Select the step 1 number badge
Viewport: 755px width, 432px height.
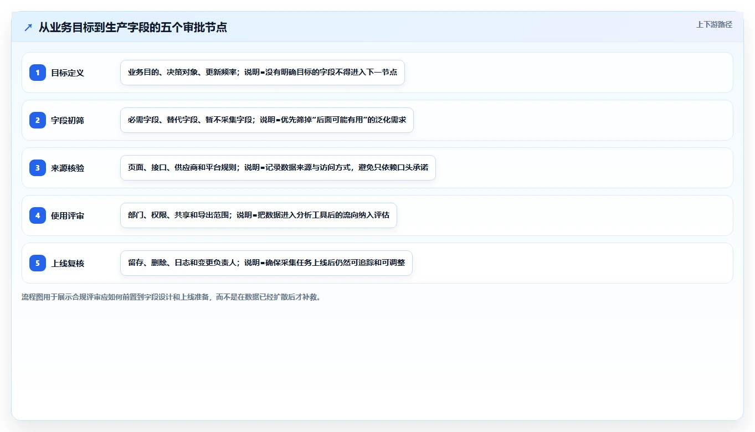[x=38, y=73]
